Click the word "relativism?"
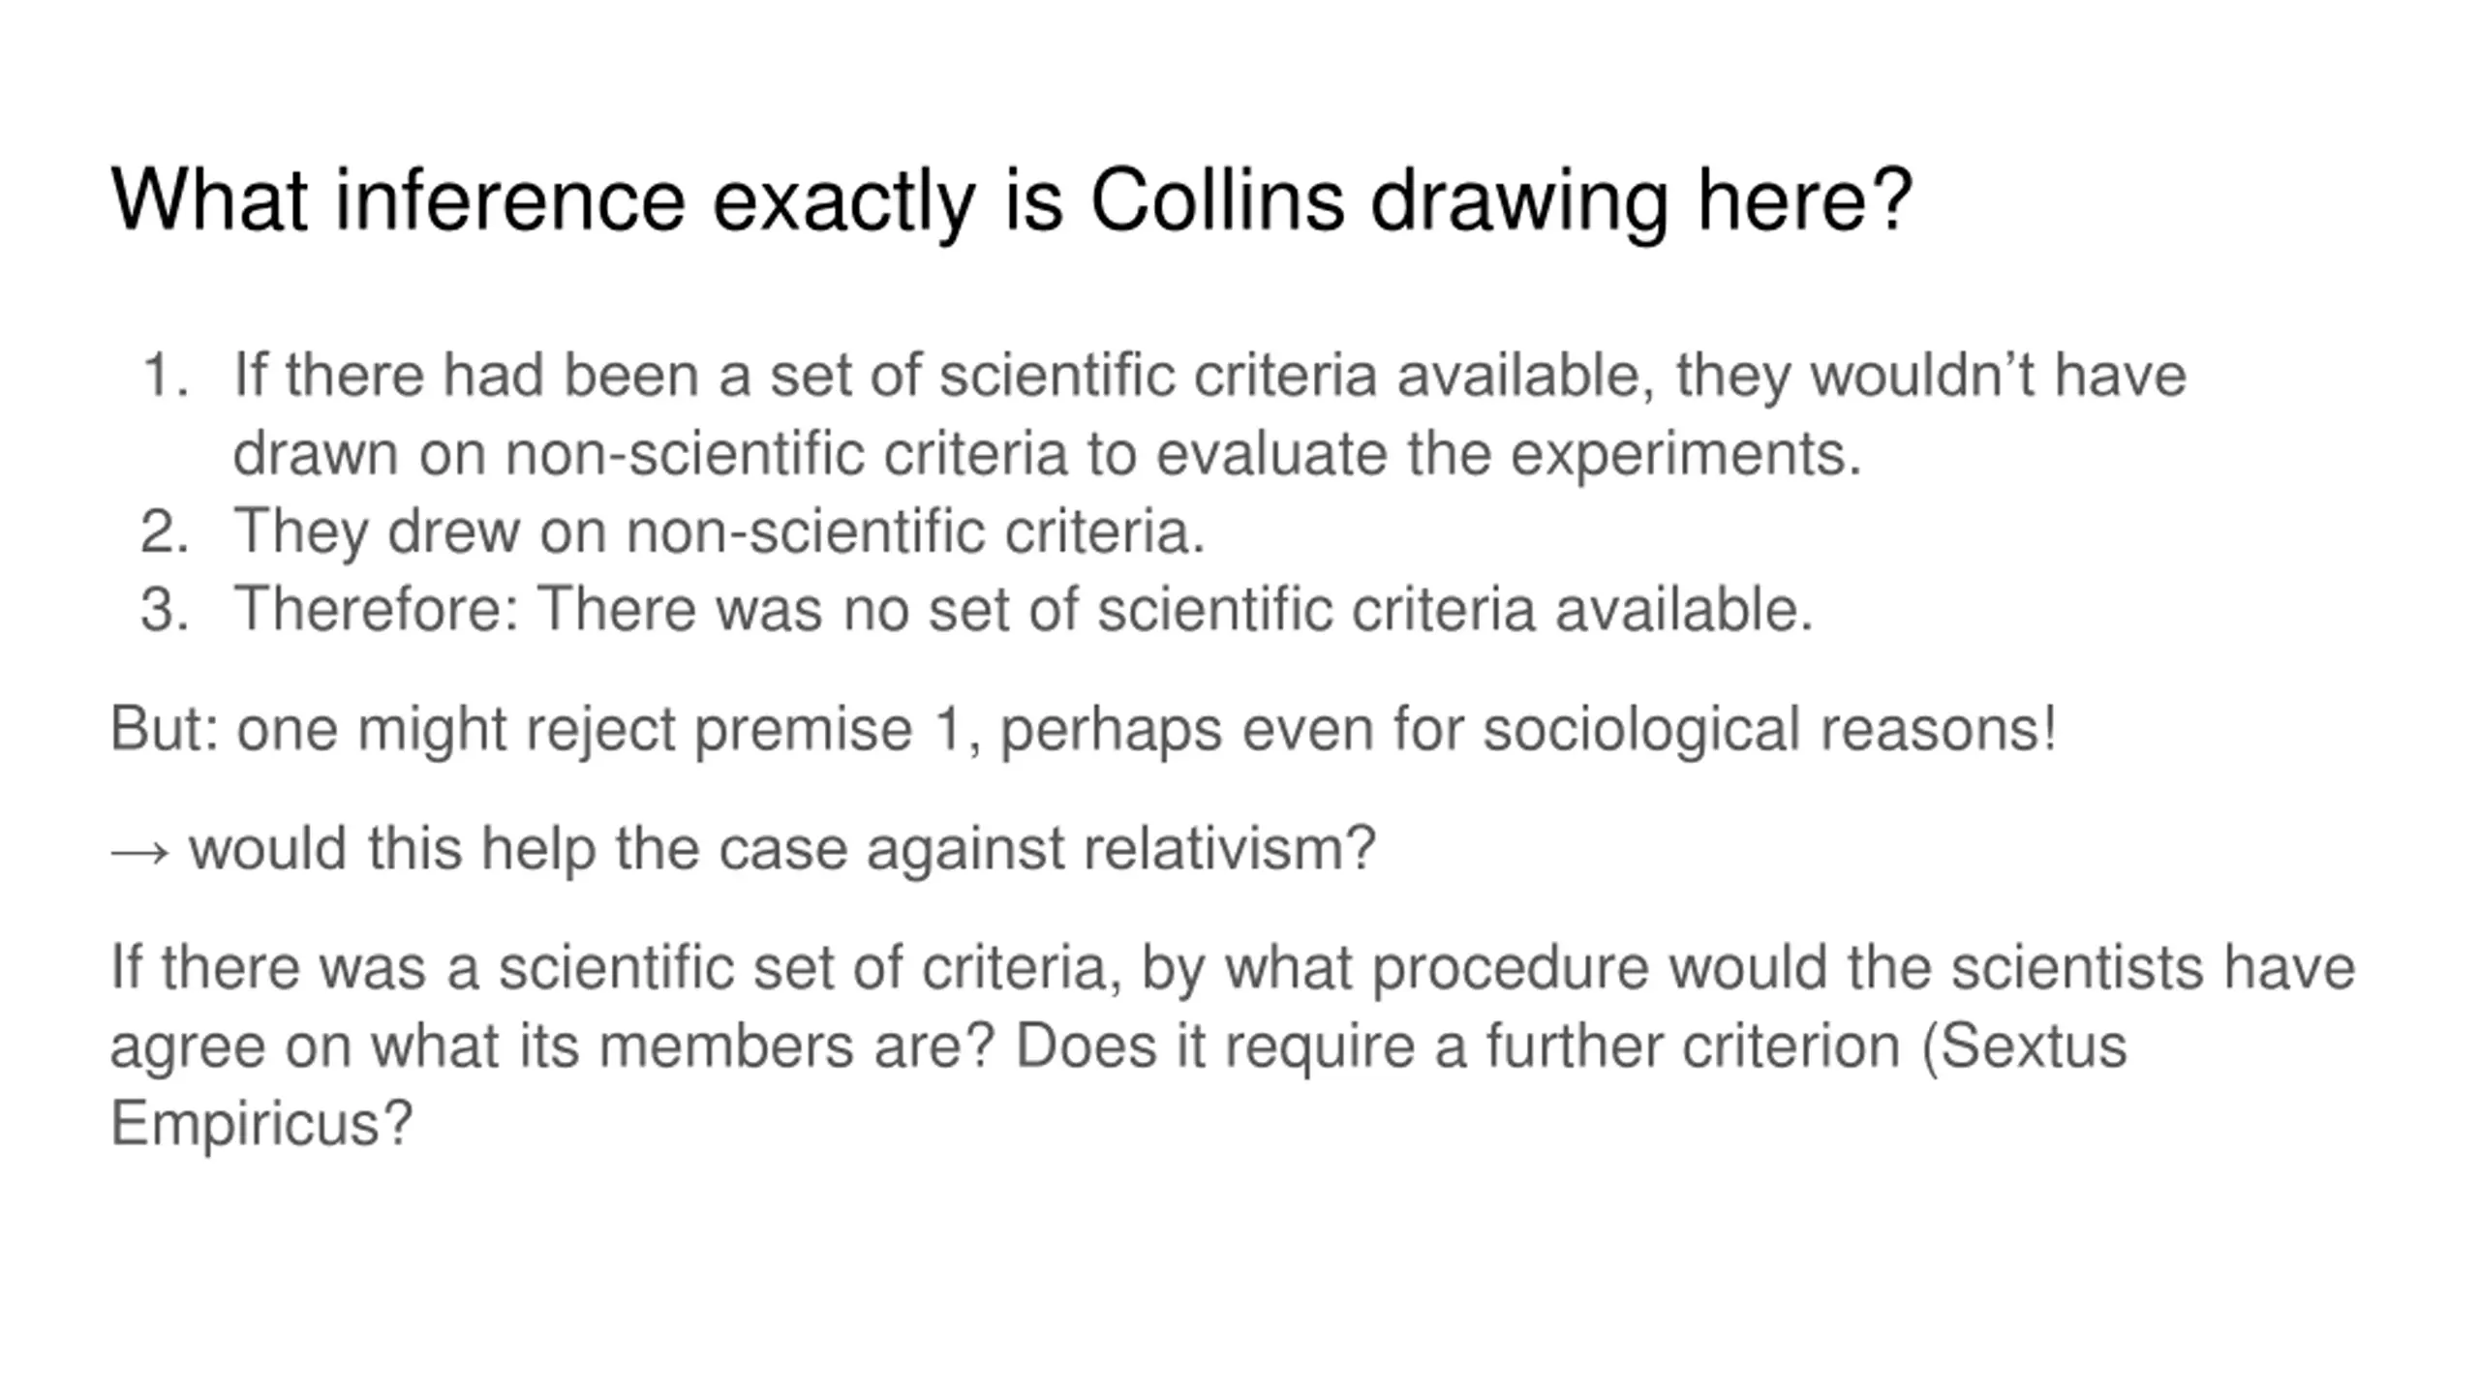 tap(1230, 849)
